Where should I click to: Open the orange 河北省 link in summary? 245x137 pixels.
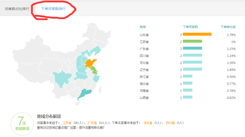pos(148,123)
